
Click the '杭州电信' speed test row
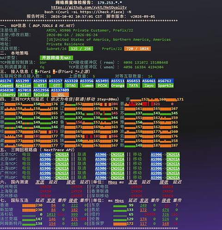[x=9, y=187]
